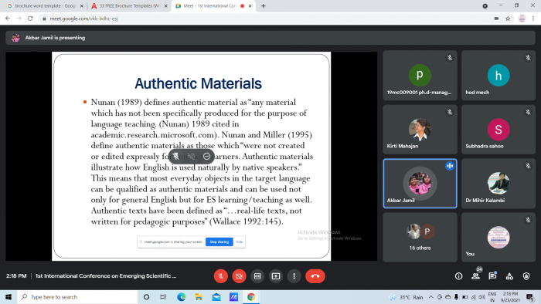Click the Stop sharing button
Viewport: 541px width, 304px height.
219,242
